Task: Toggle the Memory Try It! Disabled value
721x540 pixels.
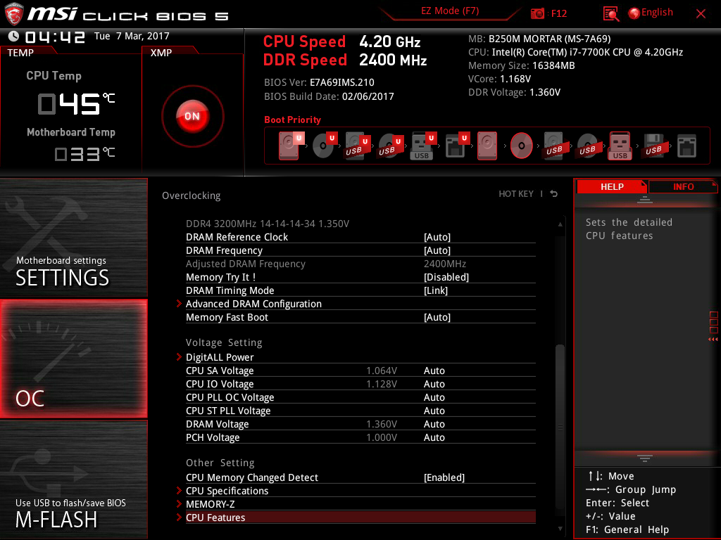Action: [x=446, y=277]
